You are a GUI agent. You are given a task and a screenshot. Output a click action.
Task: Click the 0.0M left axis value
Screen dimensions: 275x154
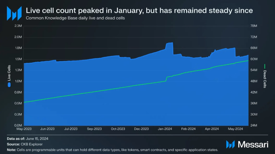(x=18, y=125)
